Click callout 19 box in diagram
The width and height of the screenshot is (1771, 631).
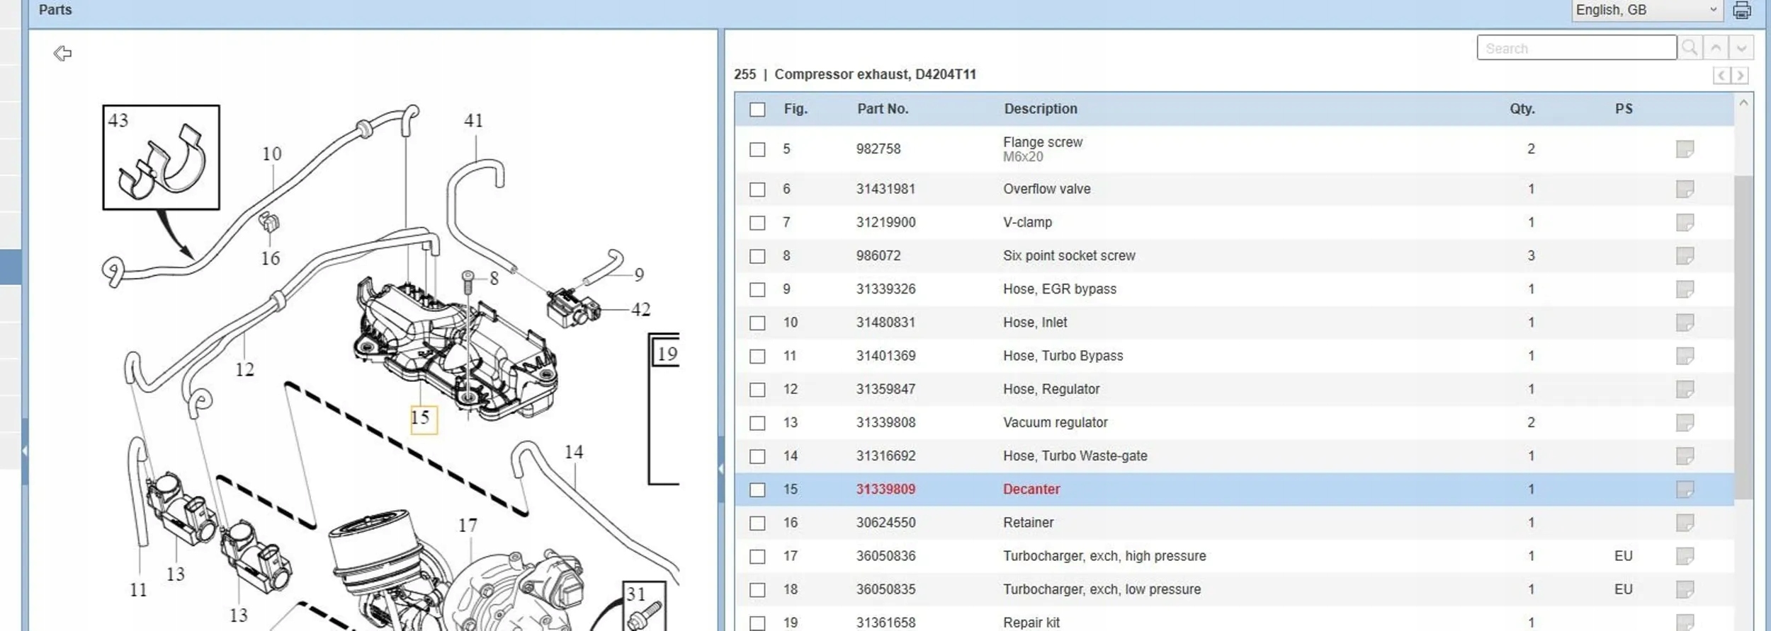[x=666, y=352]
